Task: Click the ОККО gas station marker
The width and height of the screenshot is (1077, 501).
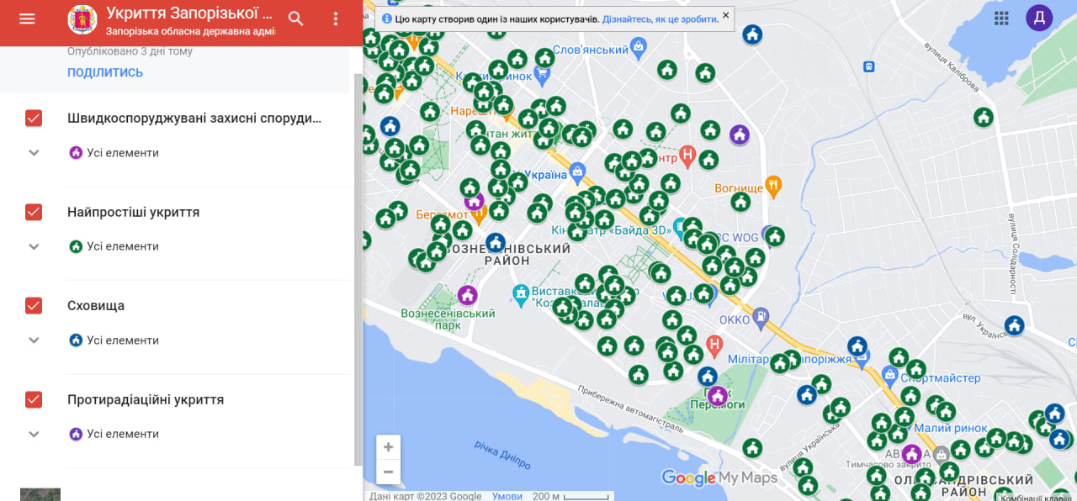Action: pos(761,317)
